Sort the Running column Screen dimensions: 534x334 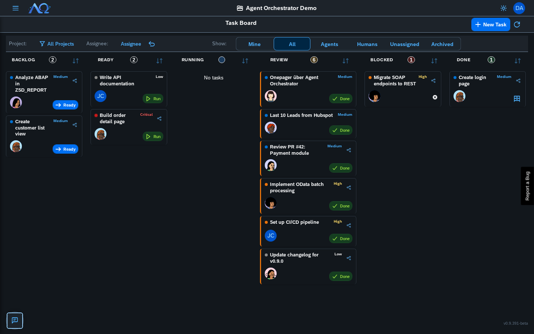(x=245, y=61)
